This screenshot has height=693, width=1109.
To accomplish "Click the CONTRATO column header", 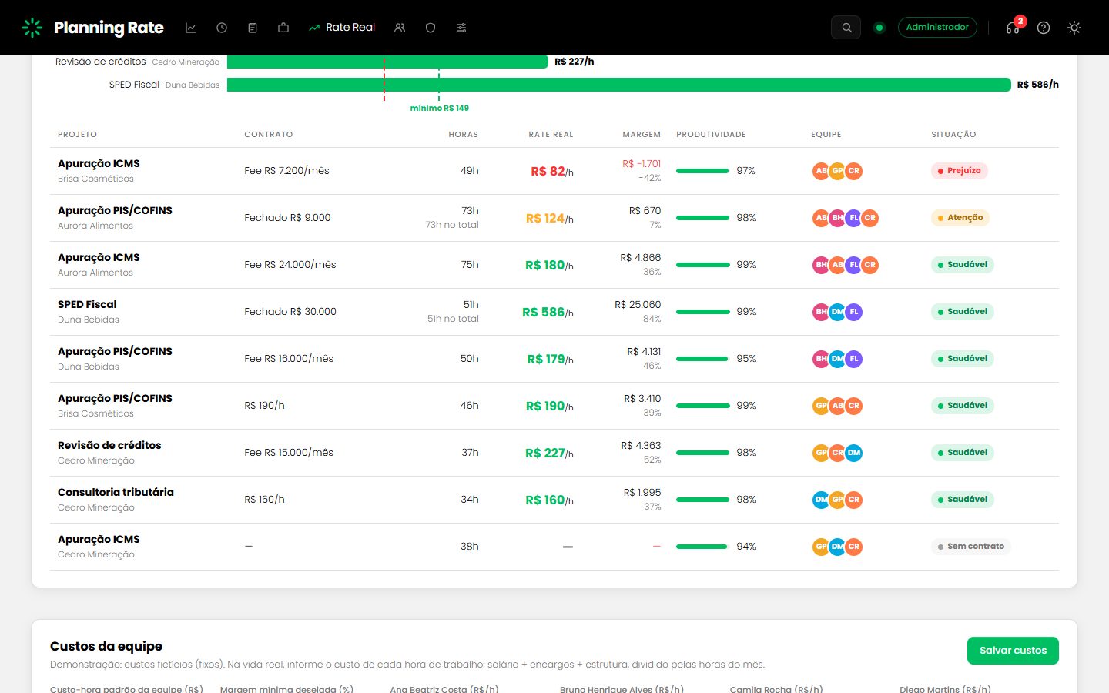I will click(269, 135).
